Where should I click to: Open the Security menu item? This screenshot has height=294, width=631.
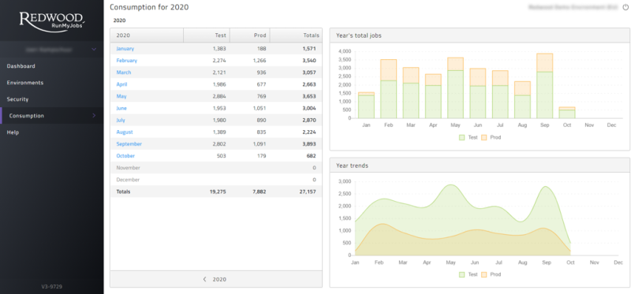(17, 99)
